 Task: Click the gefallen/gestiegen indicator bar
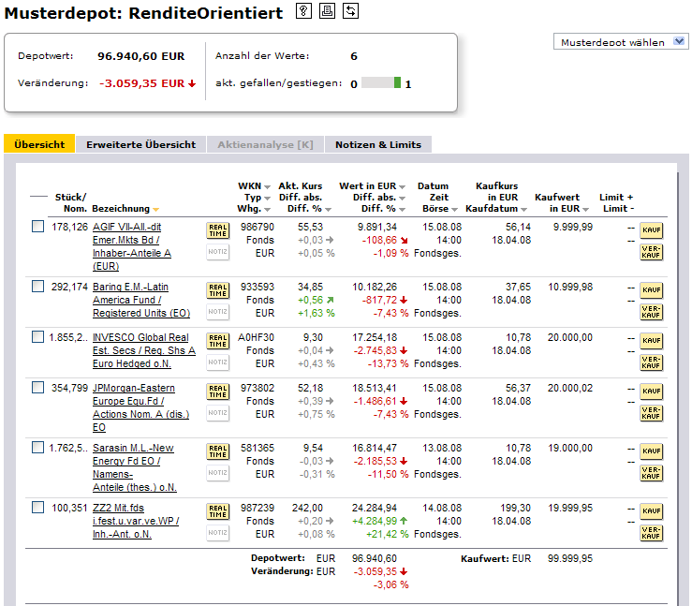pos(381,82)
